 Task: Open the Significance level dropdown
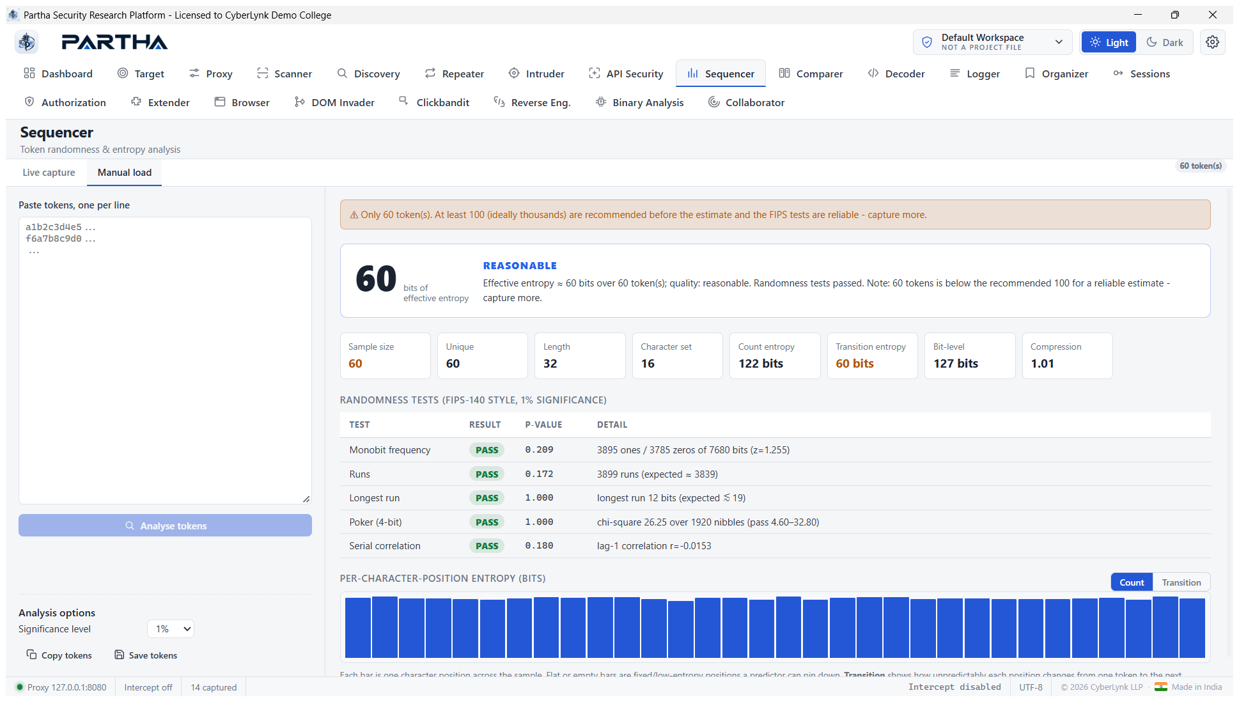point(171,629)
